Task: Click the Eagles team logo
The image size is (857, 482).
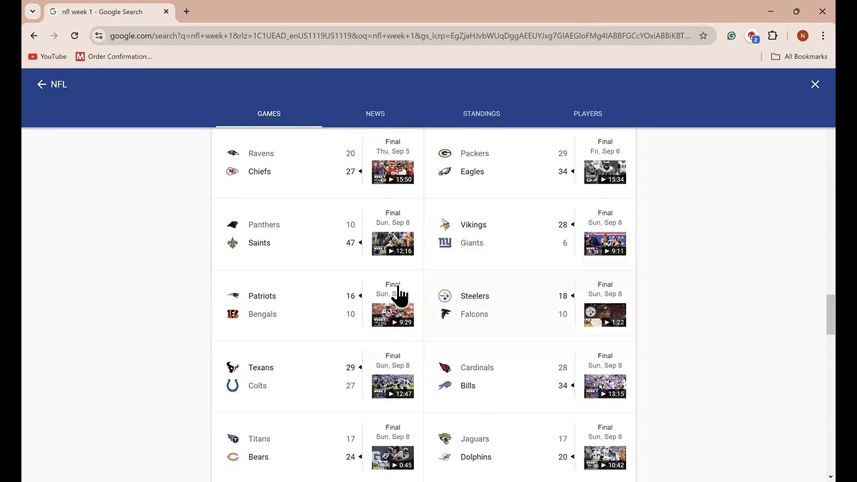Action: pyautogui.click(x=445, y=171)
